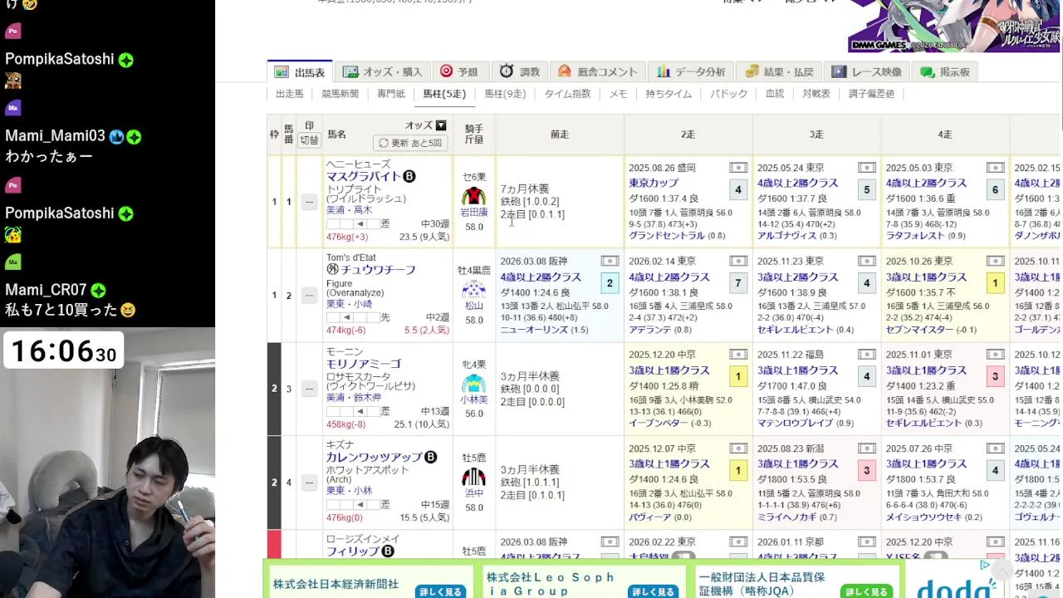Screen dimensions: 1063x598
Task: Select the メモ sub-menu
Action: tap(619, 94)
